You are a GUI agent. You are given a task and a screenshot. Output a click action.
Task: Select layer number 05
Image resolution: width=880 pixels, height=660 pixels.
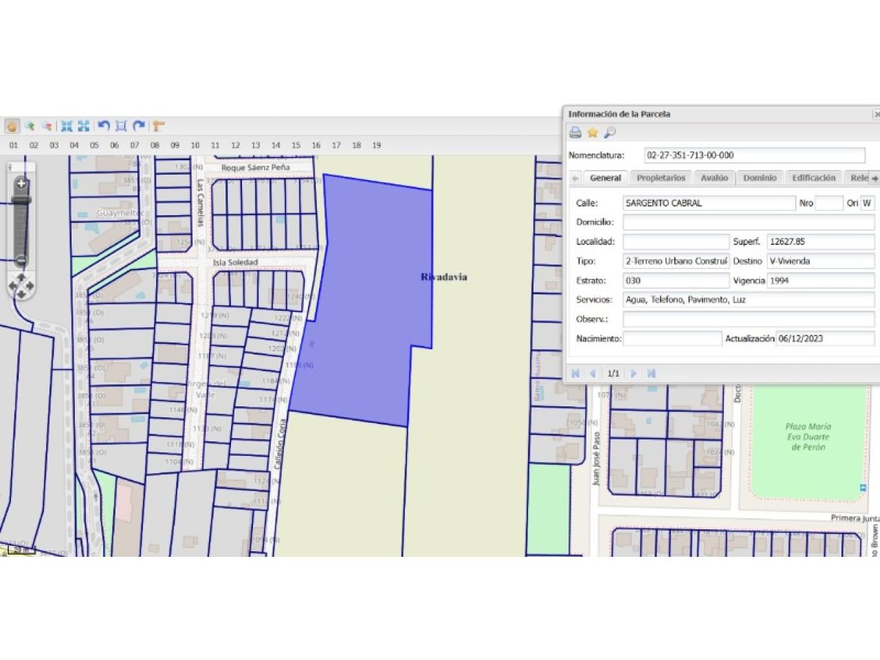click(94, 145)
